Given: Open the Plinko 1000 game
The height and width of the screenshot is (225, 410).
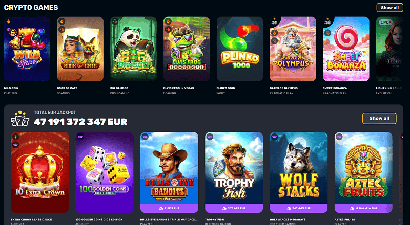Looking at the screenshot, I should tap(240, 49).
